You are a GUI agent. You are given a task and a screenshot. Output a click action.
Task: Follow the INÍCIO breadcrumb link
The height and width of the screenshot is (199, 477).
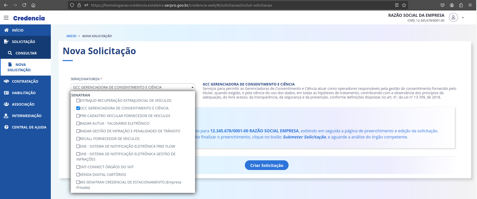click(x=71, y=36)
